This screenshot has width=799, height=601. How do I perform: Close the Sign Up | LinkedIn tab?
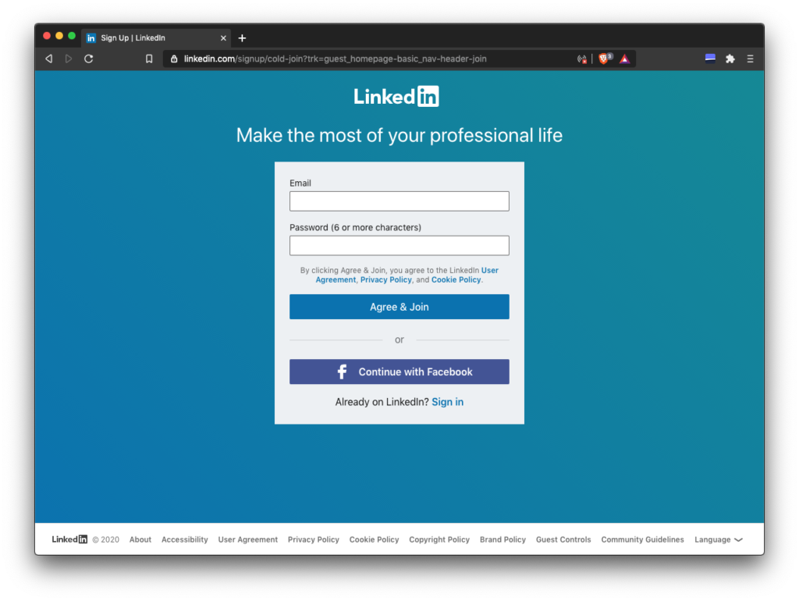(x=223, y=38)
